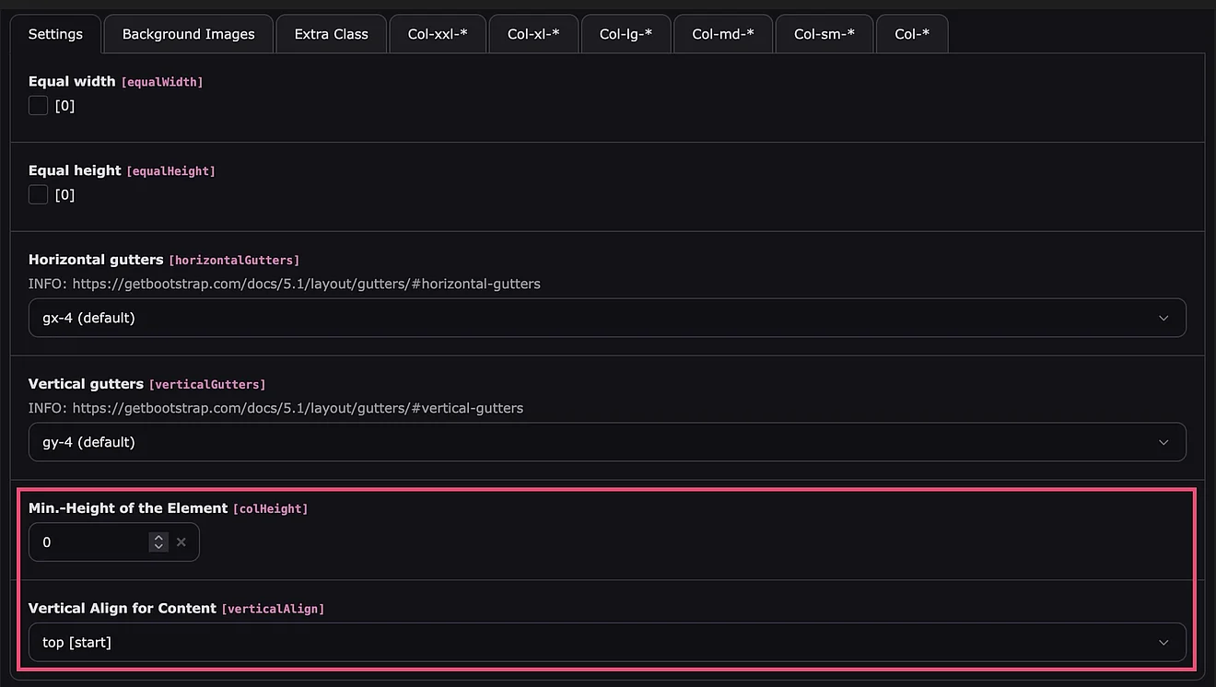This screenshot has height=687, width=1216.
Task: Expand the Vertical gutters gy-4 dropdown
Action: [607, 442]
